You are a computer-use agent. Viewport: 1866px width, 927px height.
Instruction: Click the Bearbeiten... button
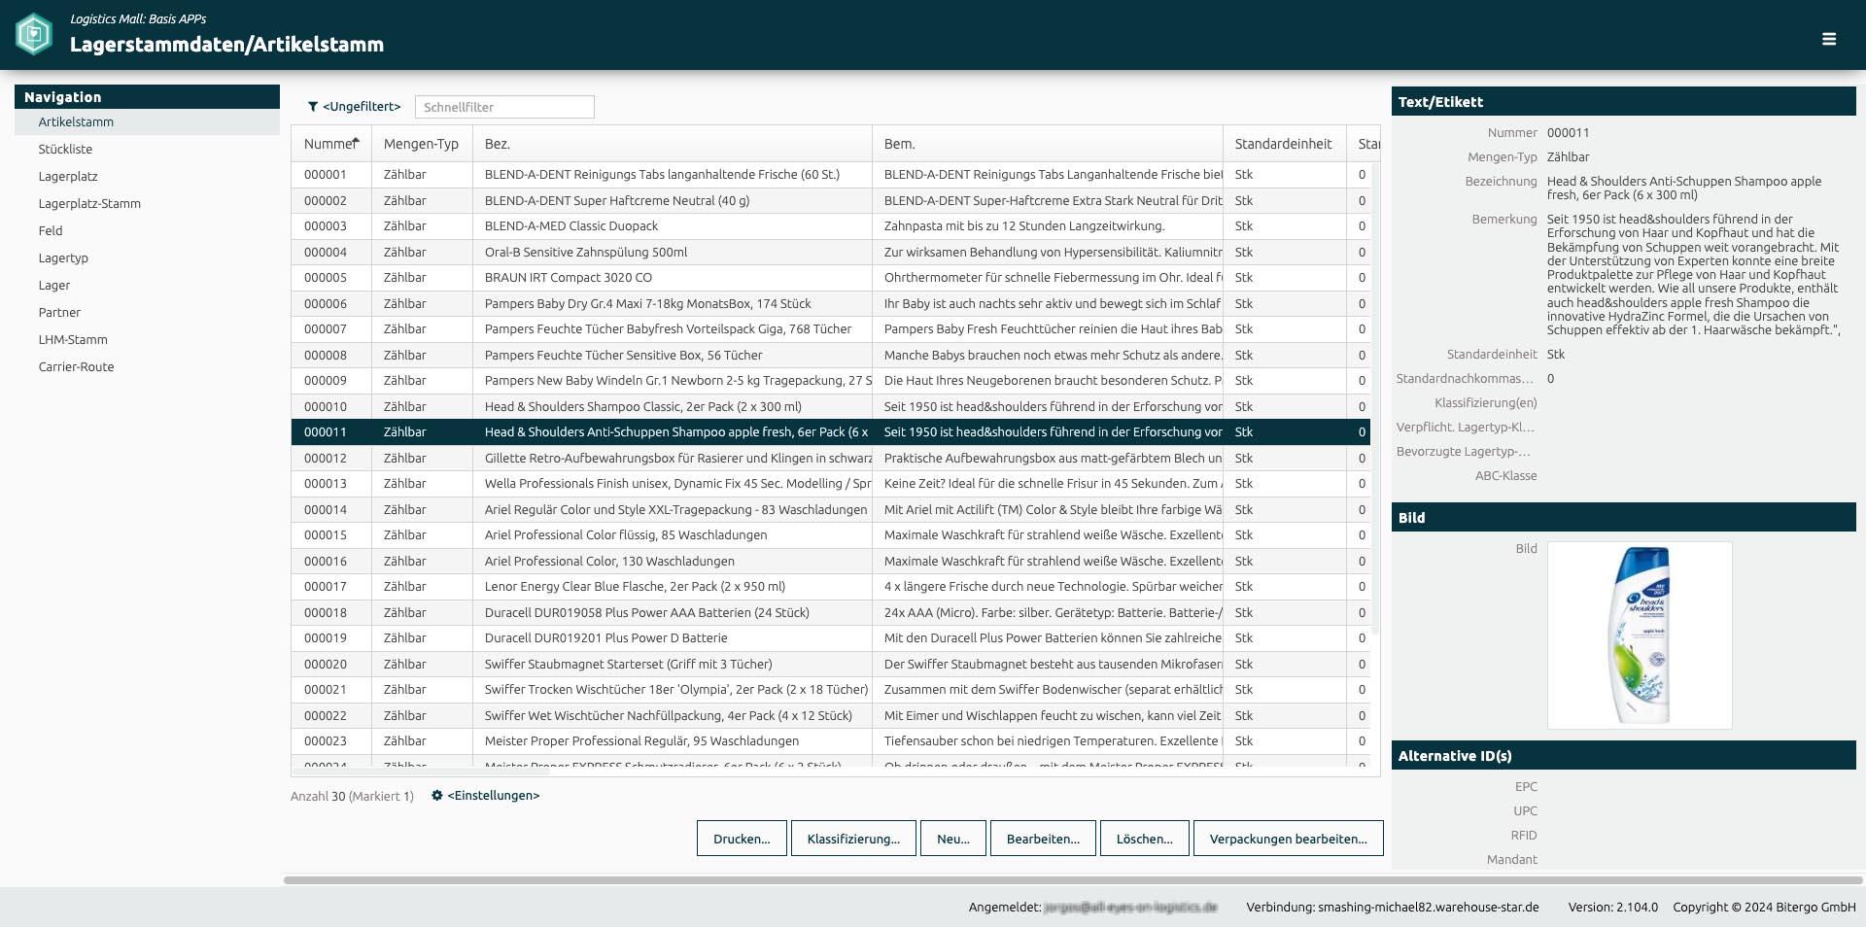click(1043, 839)
